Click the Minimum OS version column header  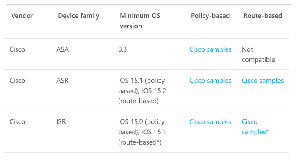point(140,21)
